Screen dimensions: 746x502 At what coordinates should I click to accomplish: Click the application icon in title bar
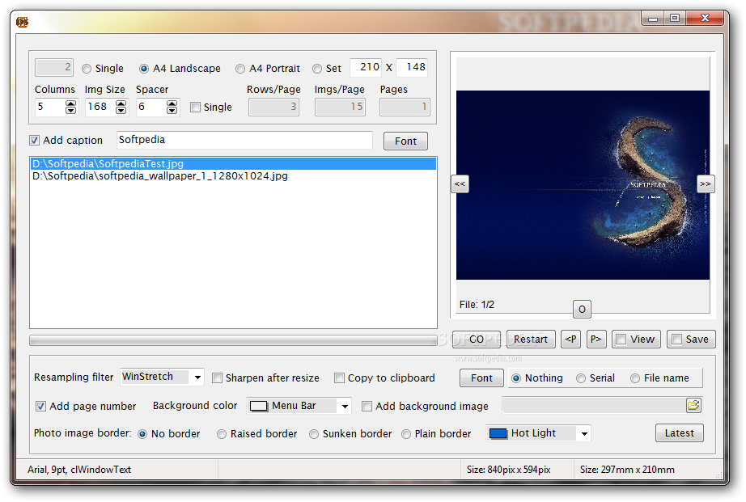click(x=22, y=22)
